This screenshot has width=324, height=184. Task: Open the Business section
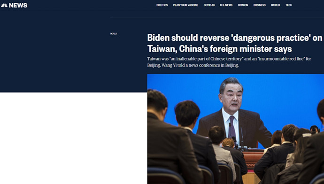click(x=259, y=5)
